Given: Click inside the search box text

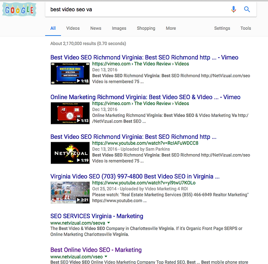Looking at the screenshot, I should pos(71,9).
